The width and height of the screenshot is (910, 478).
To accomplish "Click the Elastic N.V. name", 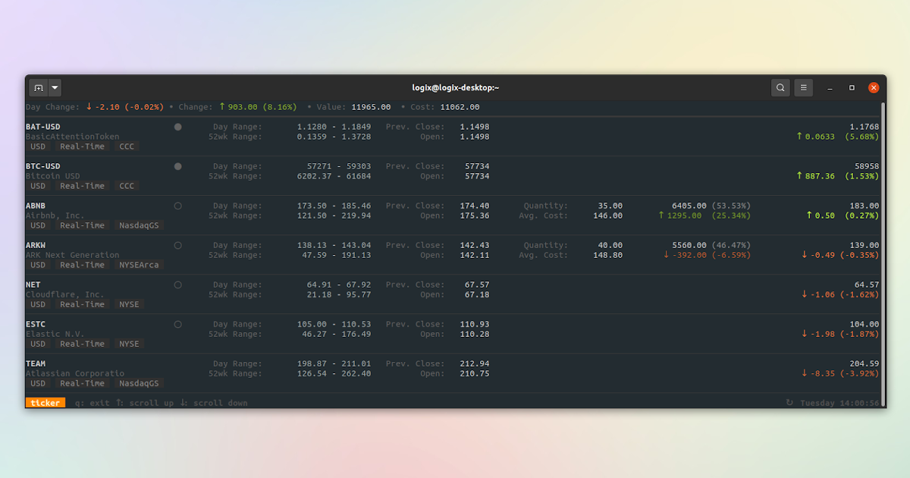I will pos(55,334).
